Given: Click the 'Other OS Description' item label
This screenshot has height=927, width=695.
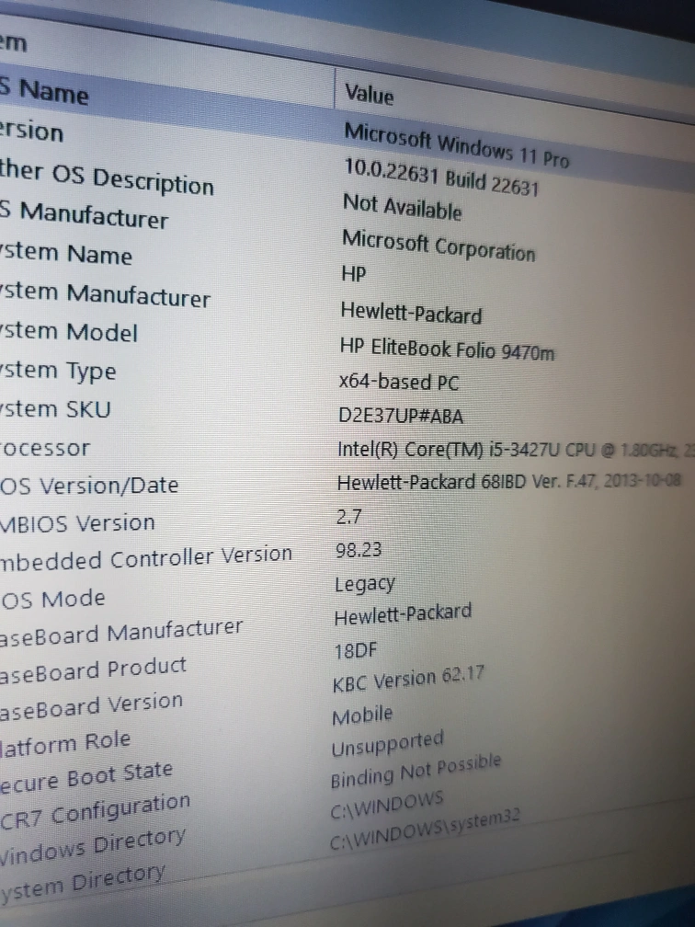Looking at the screenshot, I should (107, 178).
